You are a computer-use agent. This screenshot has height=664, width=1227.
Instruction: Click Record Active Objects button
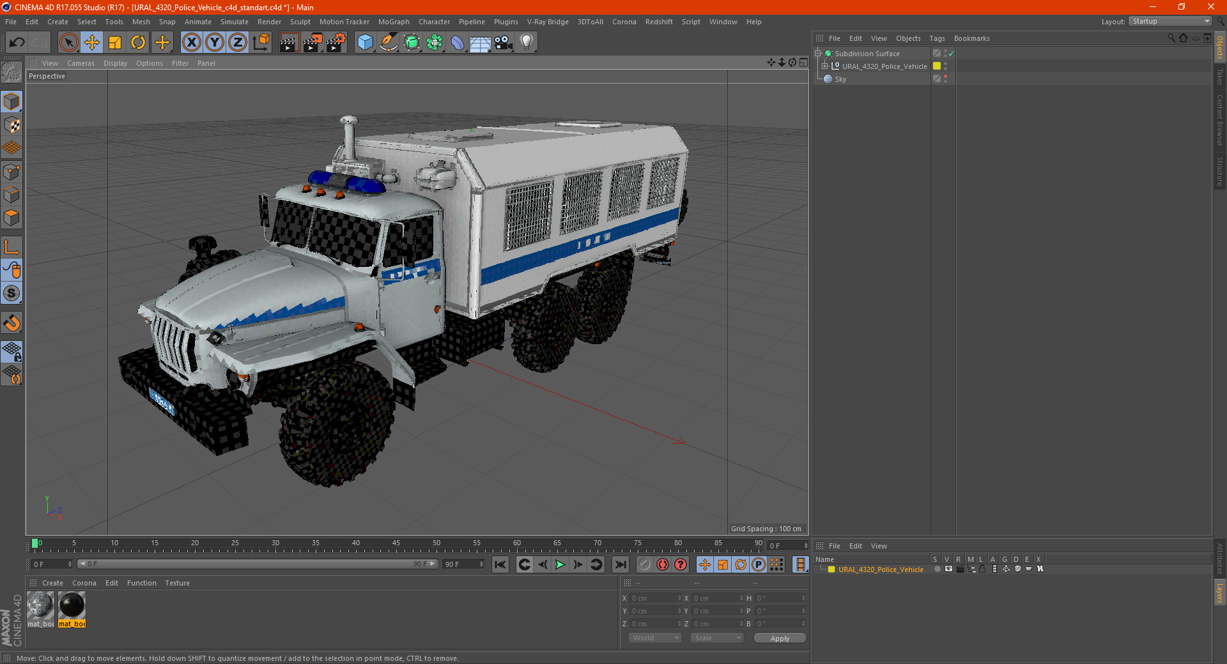click(x=645, y=564)
